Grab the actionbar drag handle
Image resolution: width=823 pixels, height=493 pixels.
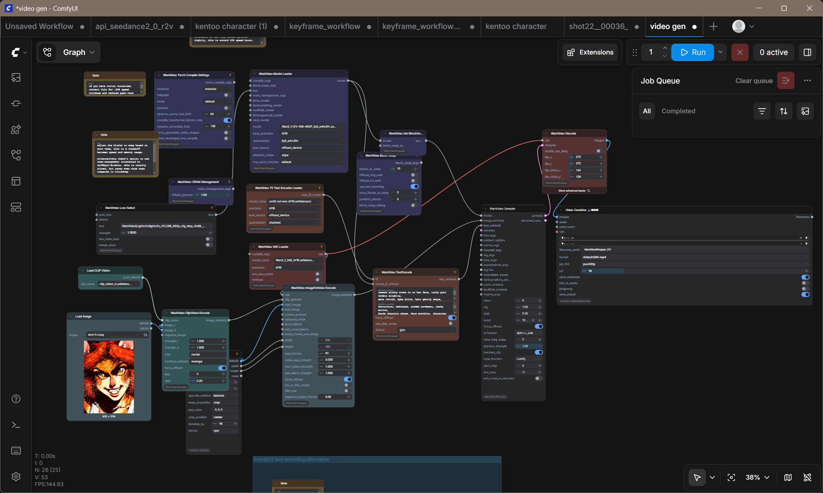click(635, 52)
